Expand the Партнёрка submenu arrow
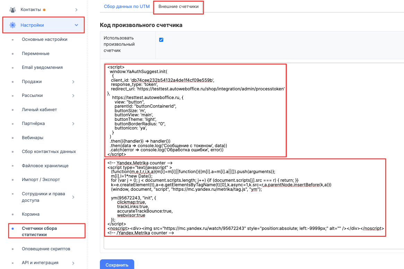The image size is (404, 269). pos(73,124)
